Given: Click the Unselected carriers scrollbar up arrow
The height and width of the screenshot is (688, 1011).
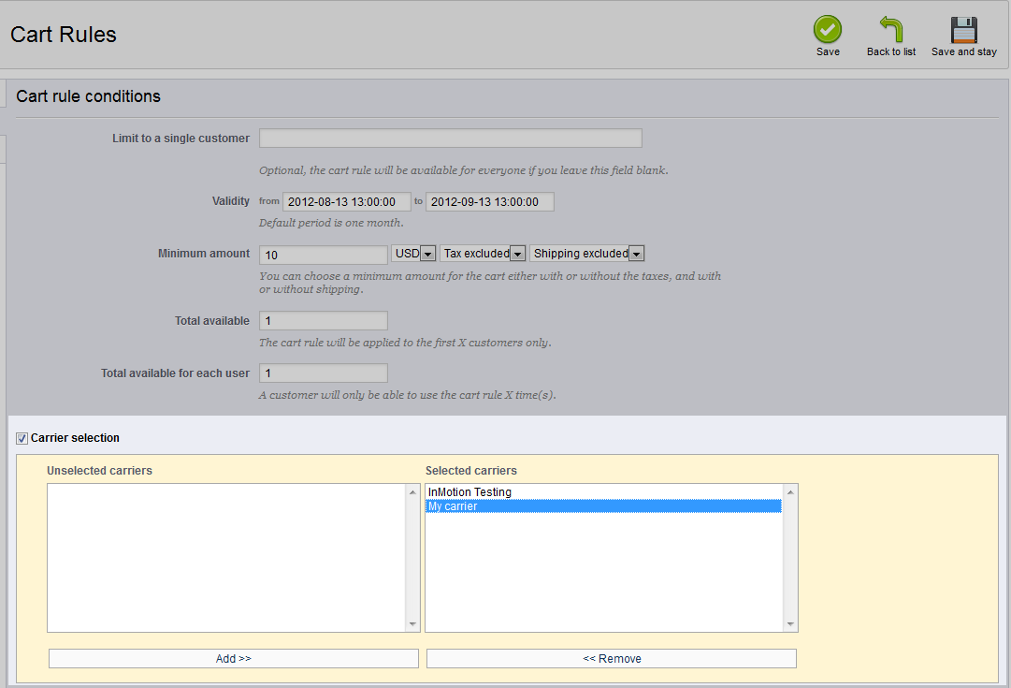Looking at the screenshot, I should coord(412,492).
